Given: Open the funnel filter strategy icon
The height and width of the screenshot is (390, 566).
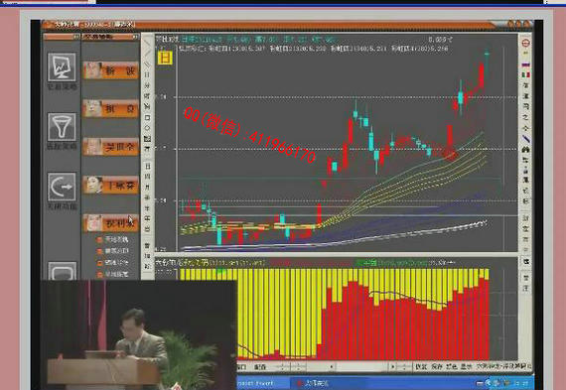Looking at the screenshot, I should 62,127.
